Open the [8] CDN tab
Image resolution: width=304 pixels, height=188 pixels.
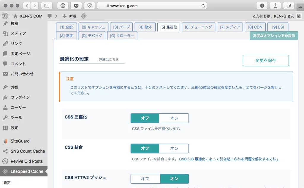tap(255, 27)
